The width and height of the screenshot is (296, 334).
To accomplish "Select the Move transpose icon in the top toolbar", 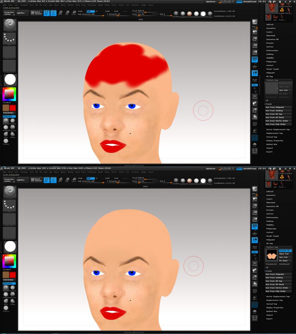I will [x=60, y=13].
